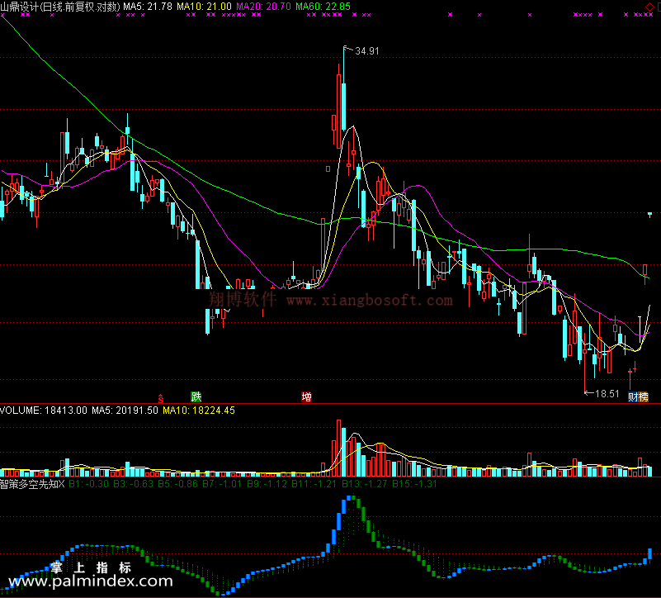Click the B15: -1.31 indicator value

[x=414, y=484]
